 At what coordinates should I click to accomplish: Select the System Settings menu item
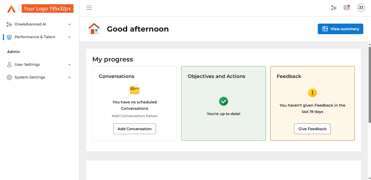(x=30, y=77)
